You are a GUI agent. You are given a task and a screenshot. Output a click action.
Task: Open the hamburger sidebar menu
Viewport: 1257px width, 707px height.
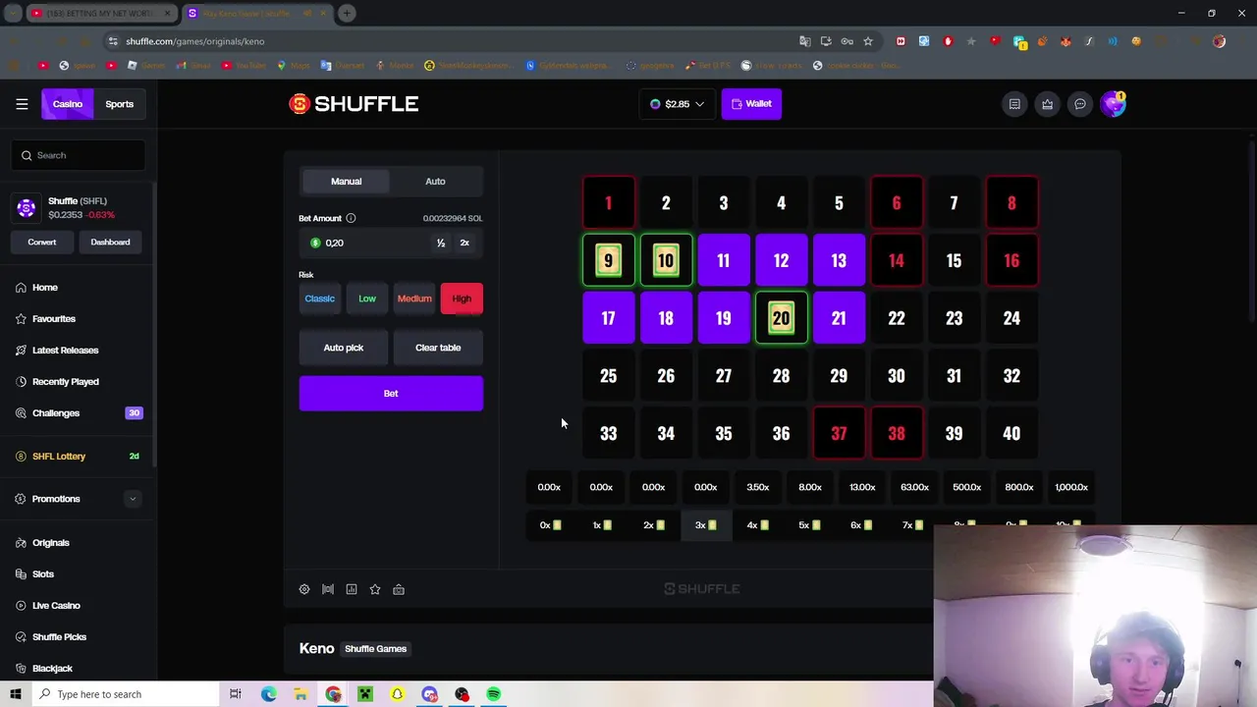[x=22, y=103]
